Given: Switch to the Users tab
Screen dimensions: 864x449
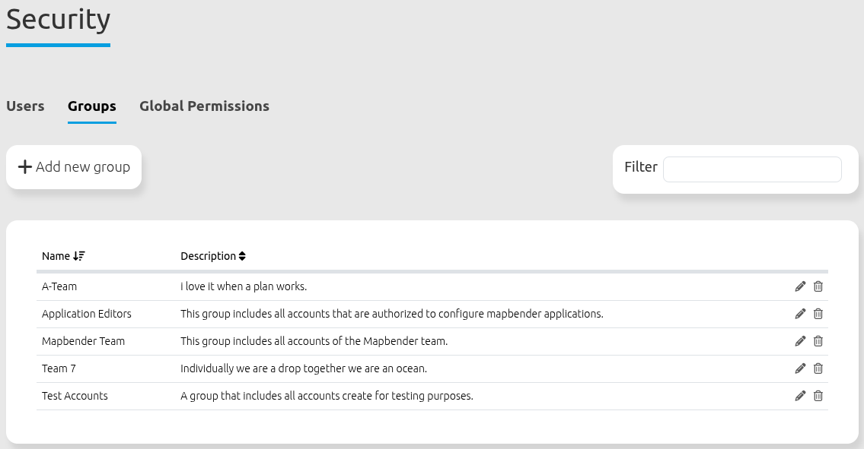Looking at the screenshot, I should coord(25,106).
